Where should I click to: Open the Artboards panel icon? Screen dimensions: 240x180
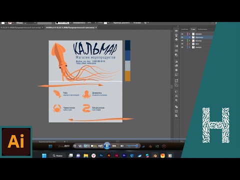pyautogui.click(x=176, y=85)
